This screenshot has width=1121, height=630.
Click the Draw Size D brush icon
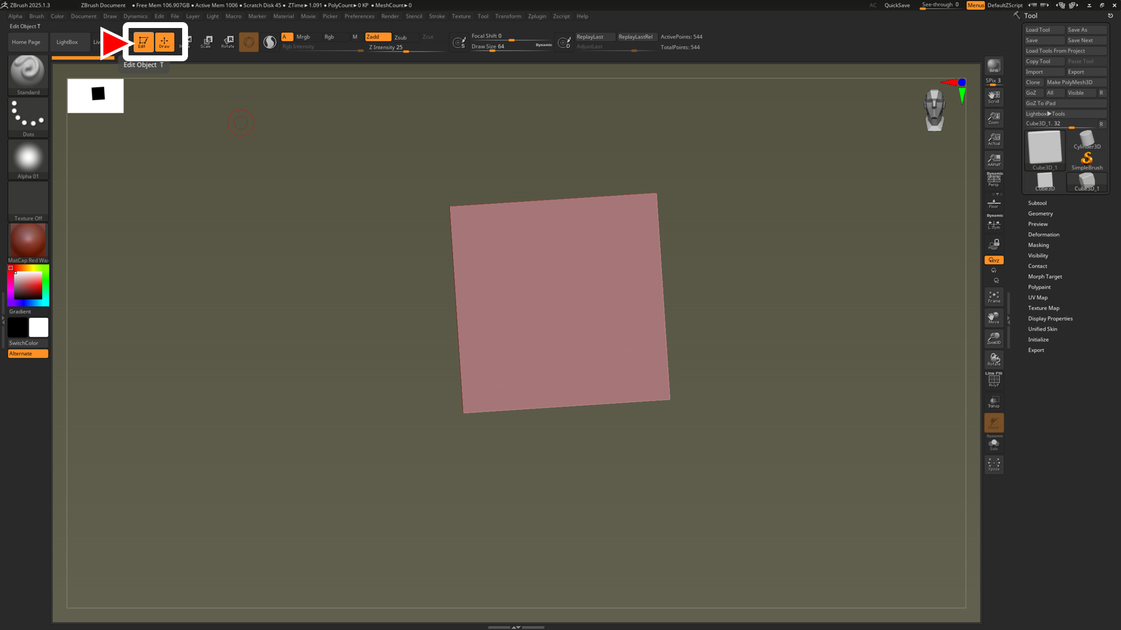tap(564, 42)
